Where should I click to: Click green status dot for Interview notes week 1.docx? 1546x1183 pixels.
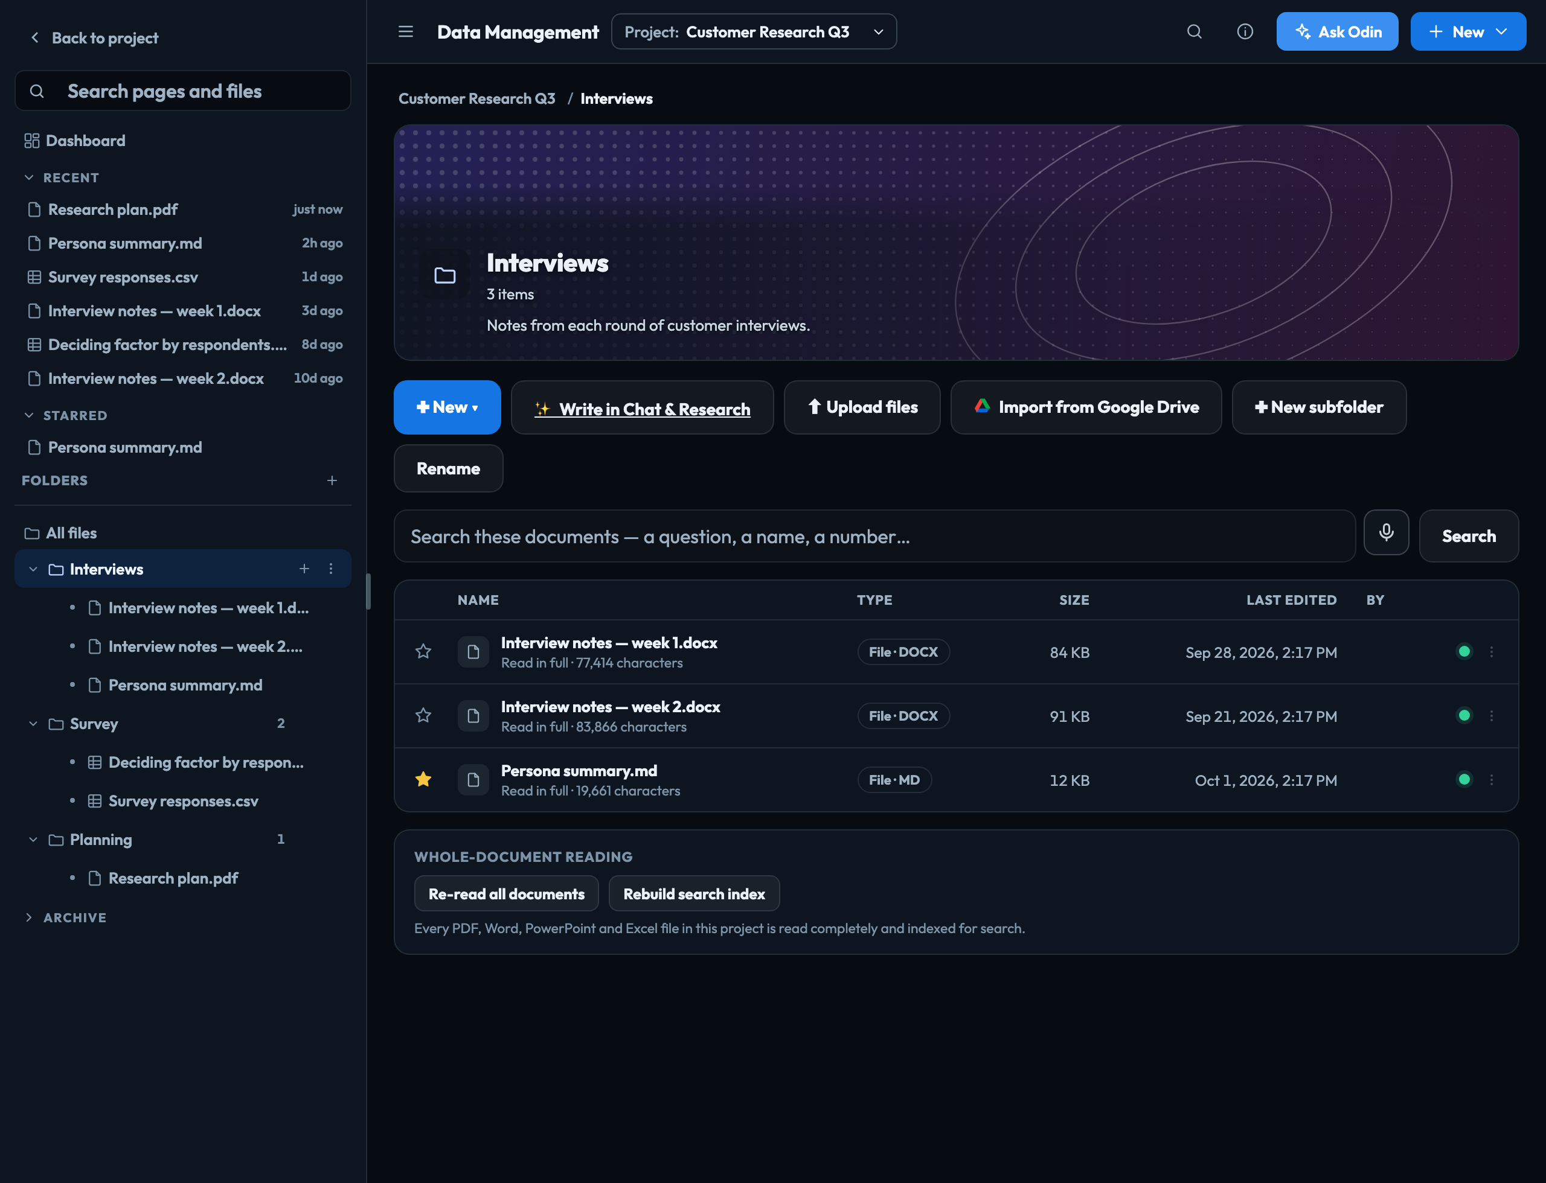tap(1463, 651)
